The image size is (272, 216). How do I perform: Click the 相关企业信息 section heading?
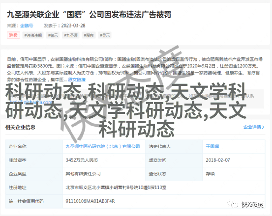point(20,127)
